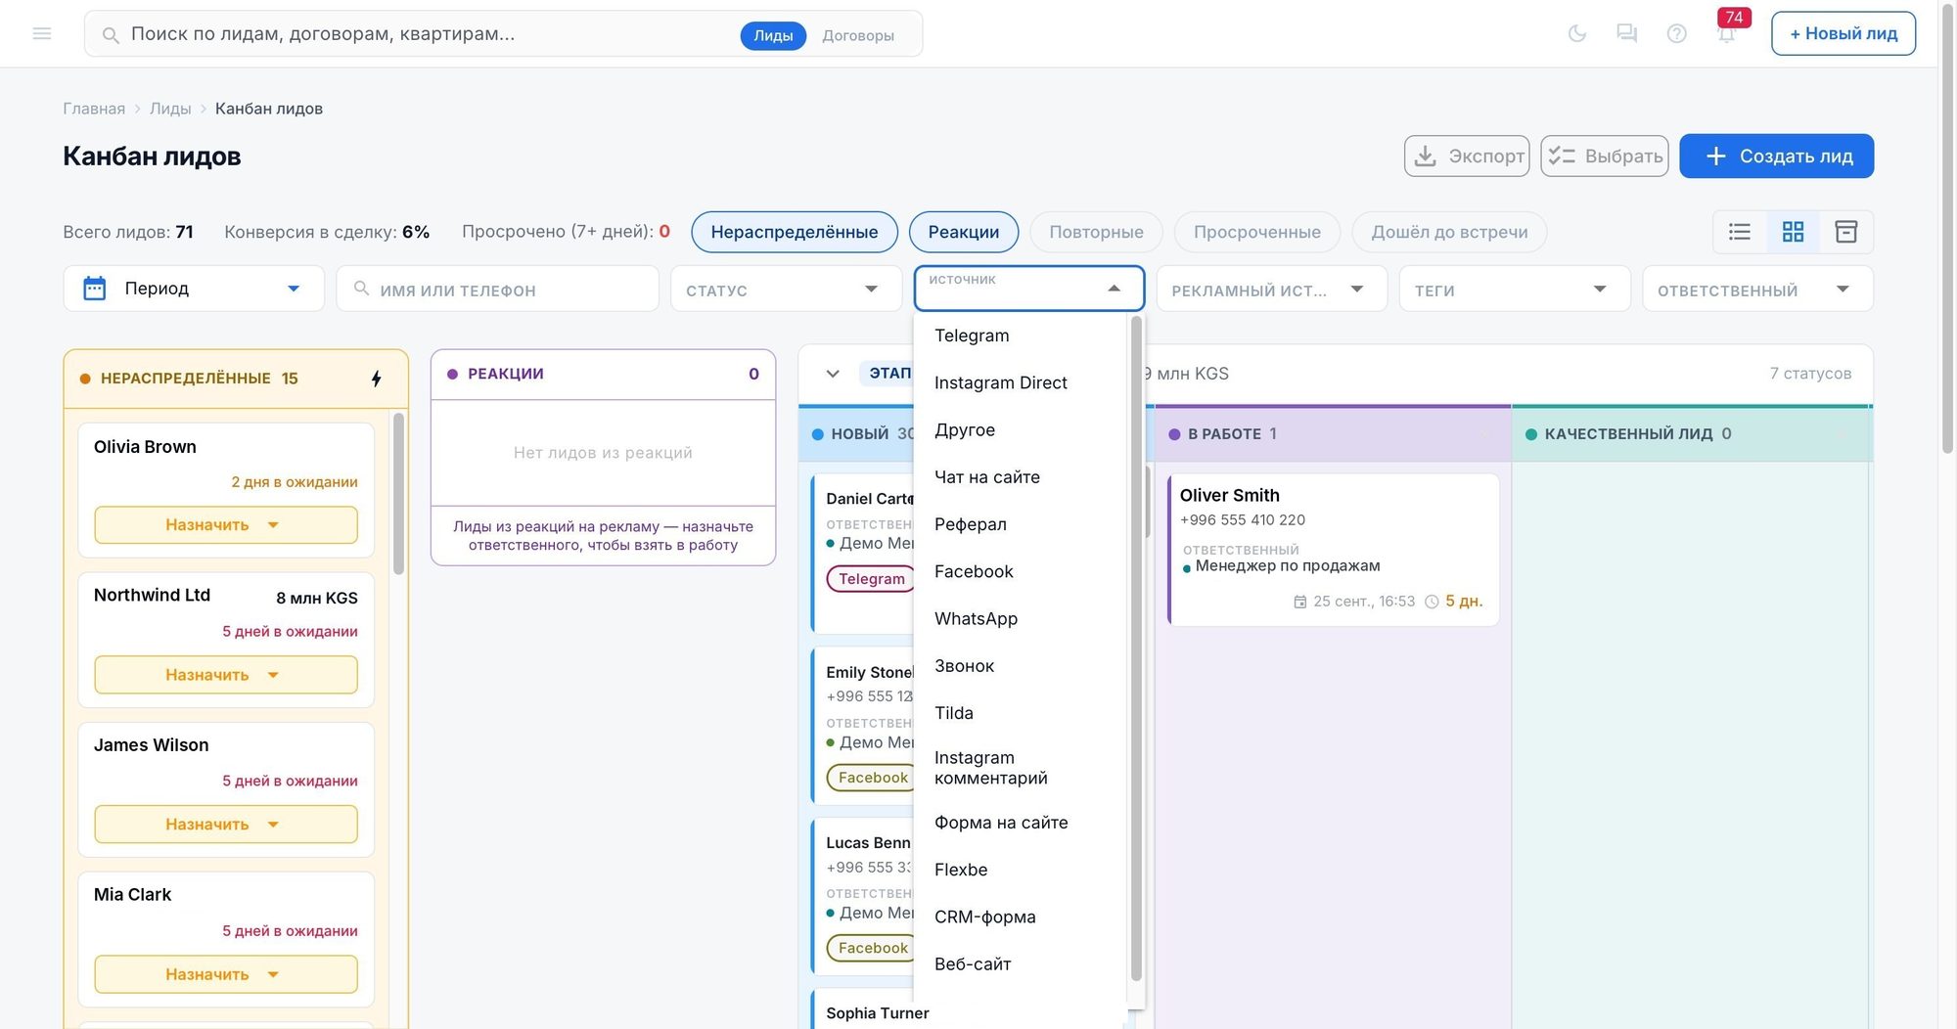Toggle the Нераспределённые filter chip

tap(795, 232)
